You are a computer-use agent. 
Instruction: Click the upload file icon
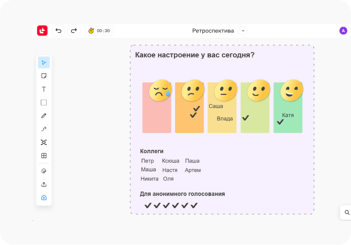(x=44, y=184)
